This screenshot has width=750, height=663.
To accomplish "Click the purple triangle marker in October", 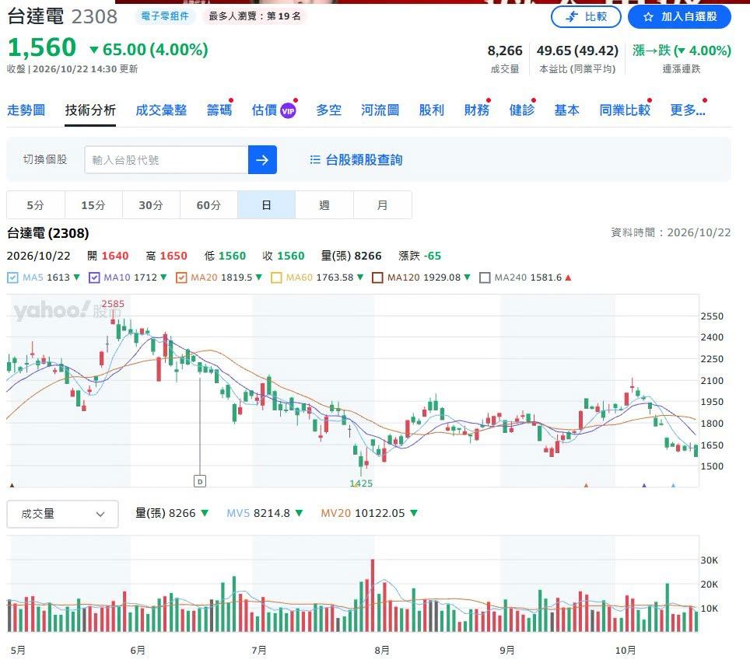I will coord(644,485).
